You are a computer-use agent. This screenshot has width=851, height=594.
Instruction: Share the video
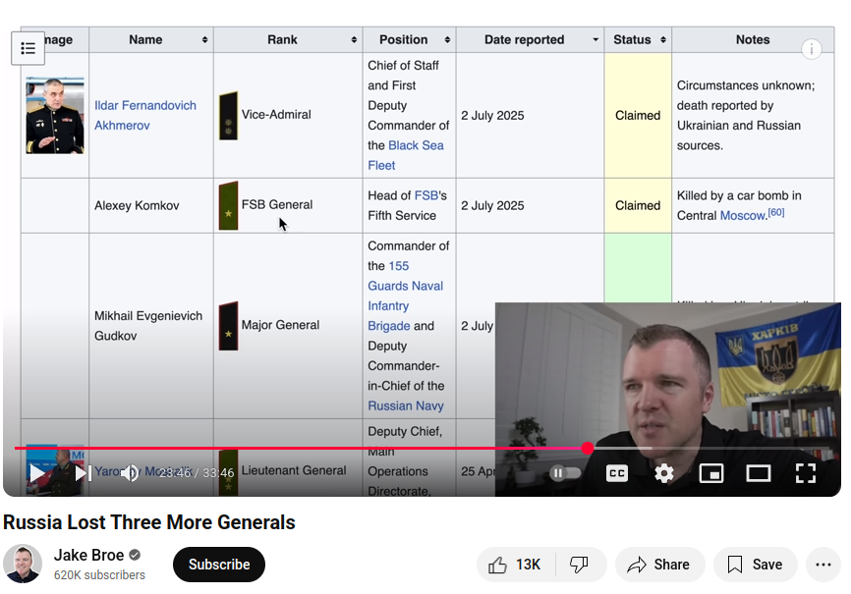[659, 565]
